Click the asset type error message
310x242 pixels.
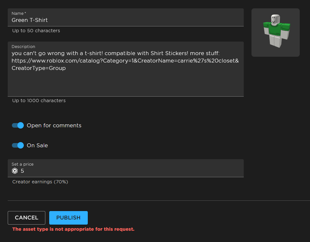pyautogui.click(x=73, y=229)
